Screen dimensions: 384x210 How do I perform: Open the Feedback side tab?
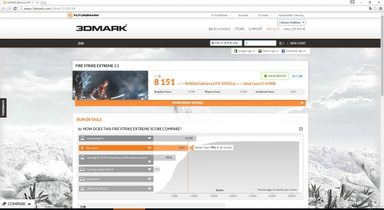(x=3, y=108)
